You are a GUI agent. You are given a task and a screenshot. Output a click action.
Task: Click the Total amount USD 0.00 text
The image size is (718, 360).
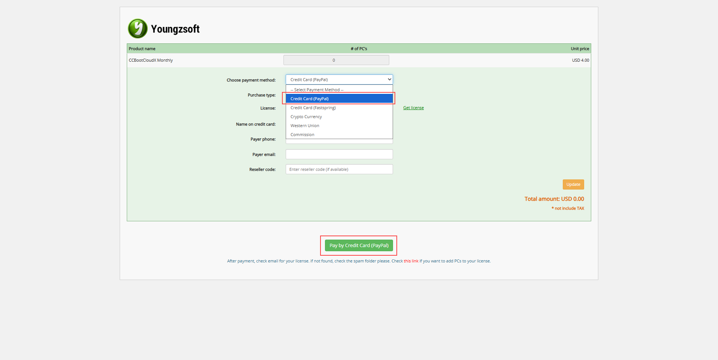click(x=554, y=199)
